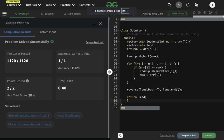This screenshot has height=140, width=224.
Task: Click line number 27 in the gutter
Action: [115, 90]
